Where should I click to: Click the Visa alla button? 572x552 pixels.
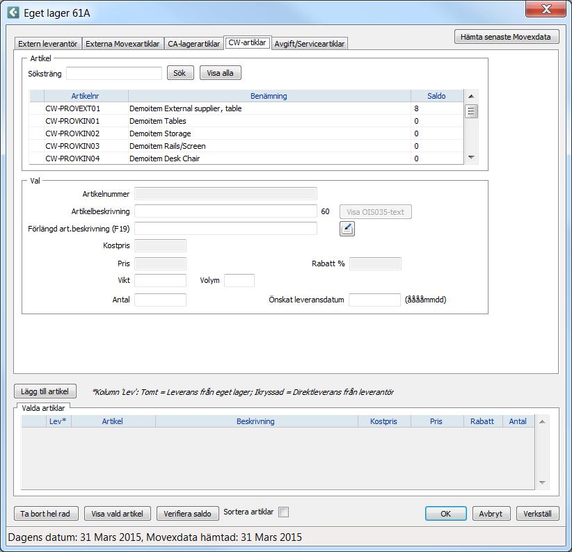tap(220, 73)
